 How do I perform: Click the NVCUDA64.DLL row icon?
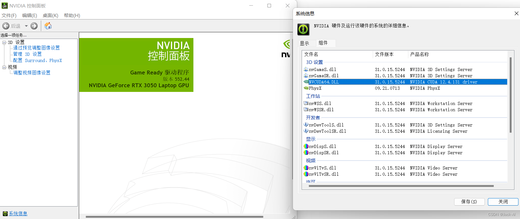click(306, 82)
